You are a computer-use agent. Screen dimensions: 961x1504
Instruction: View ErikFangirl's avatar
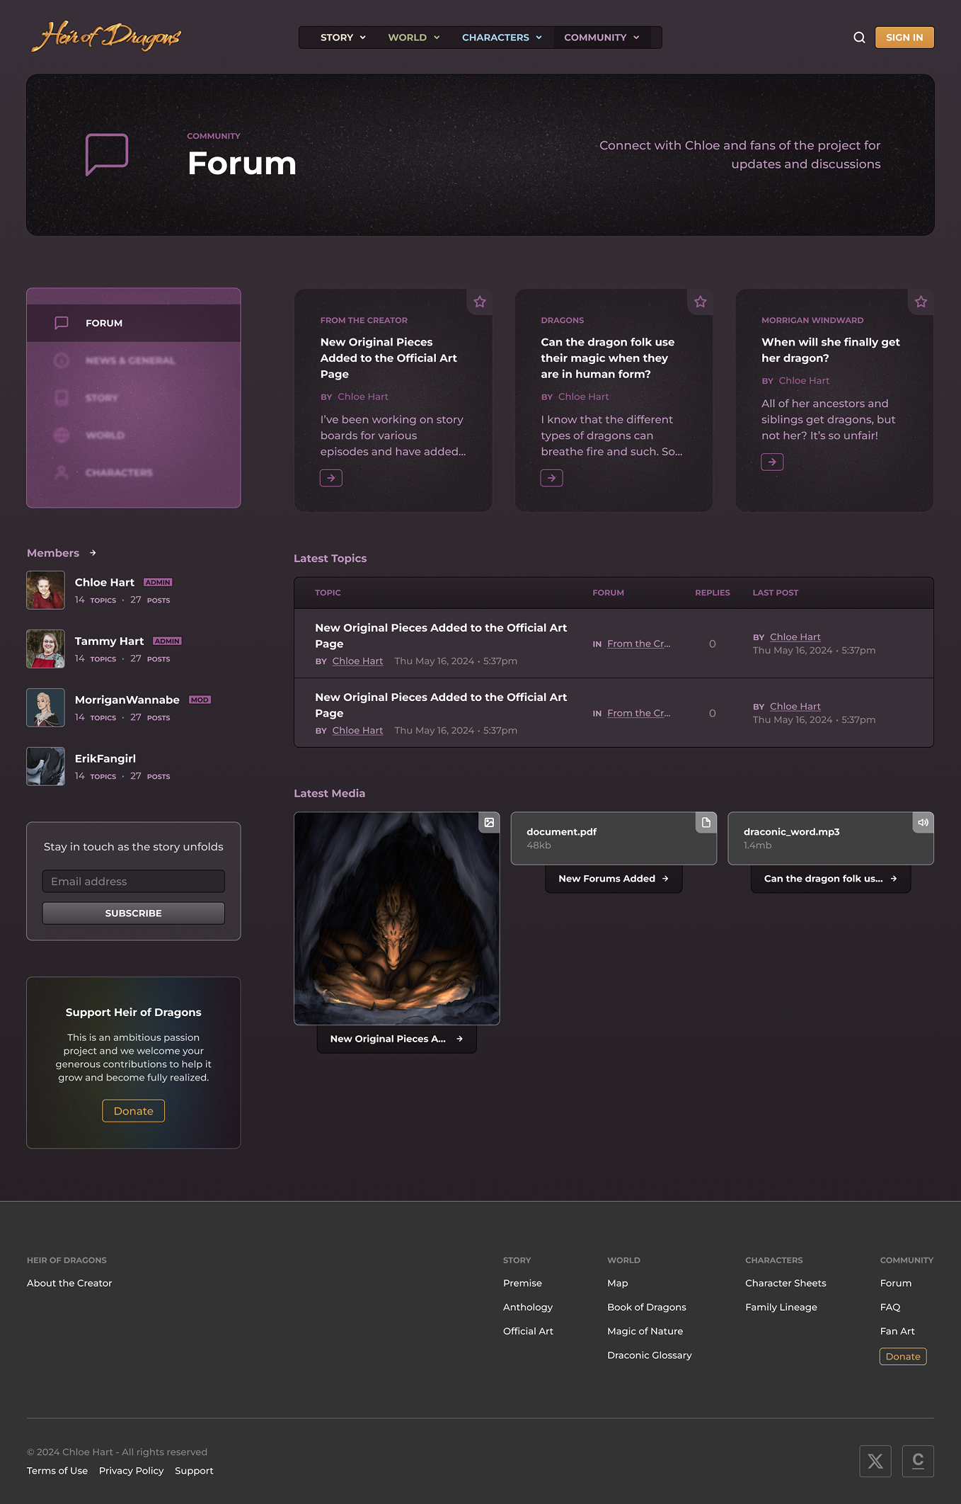45,766
